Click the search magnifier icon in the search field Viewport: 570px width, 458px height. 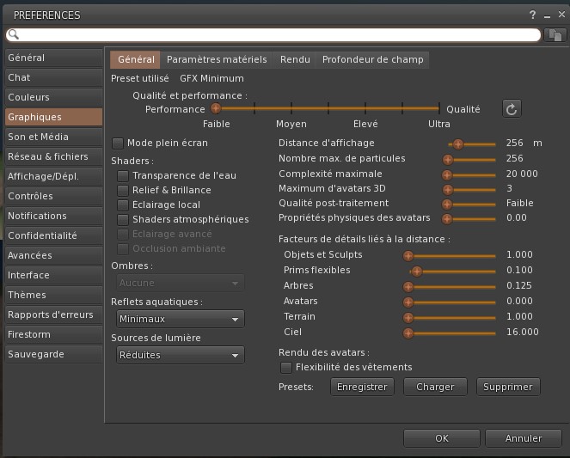click(14, 35)
